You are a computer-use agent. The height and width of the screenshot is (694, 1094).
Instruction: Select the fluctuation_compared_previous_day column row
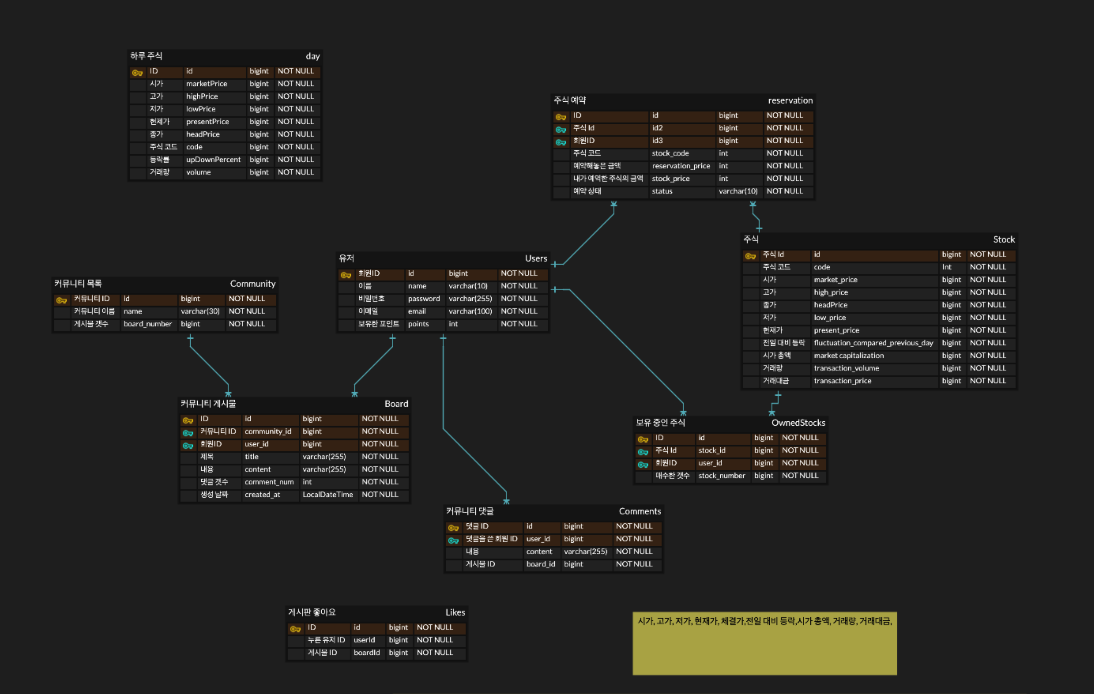pyautogui.click(x=873, y=343)
